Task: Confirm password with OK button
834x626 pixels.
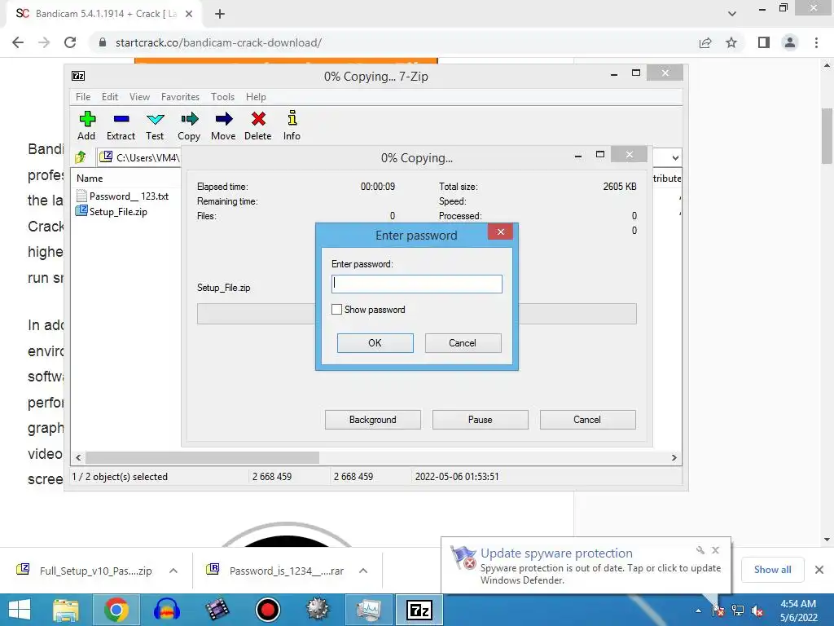Action: [375, 343]
